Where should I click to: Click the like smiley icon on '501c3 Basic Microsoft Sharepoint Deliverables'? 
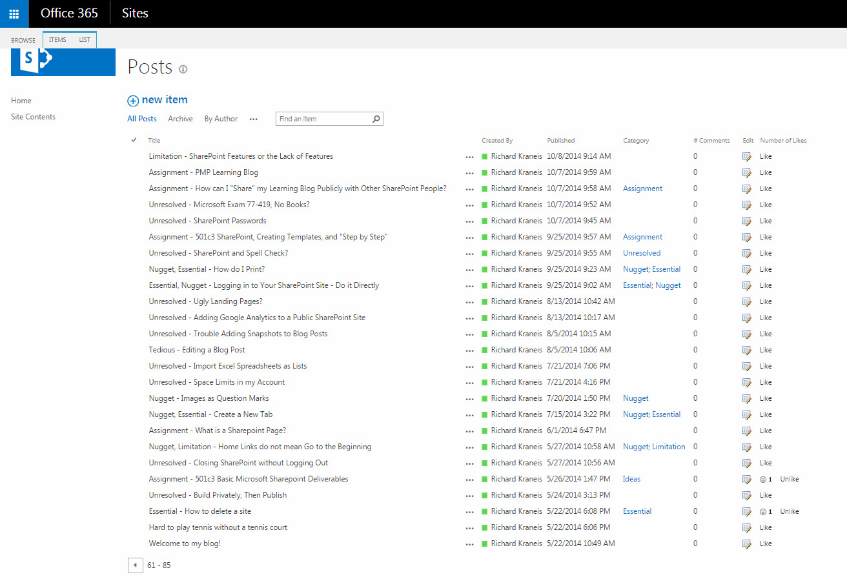point(763,479)
